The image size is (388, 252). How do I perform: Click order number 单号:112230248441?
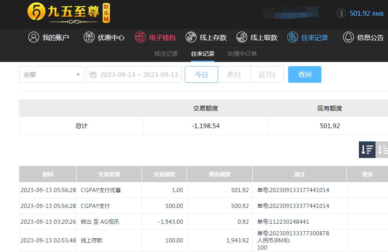click(x=283, y=222)
